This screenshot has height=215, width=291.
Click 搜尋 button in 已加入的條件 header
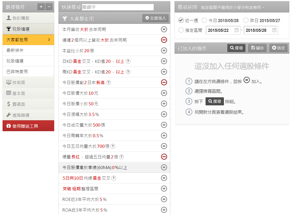tap(236, 48)
